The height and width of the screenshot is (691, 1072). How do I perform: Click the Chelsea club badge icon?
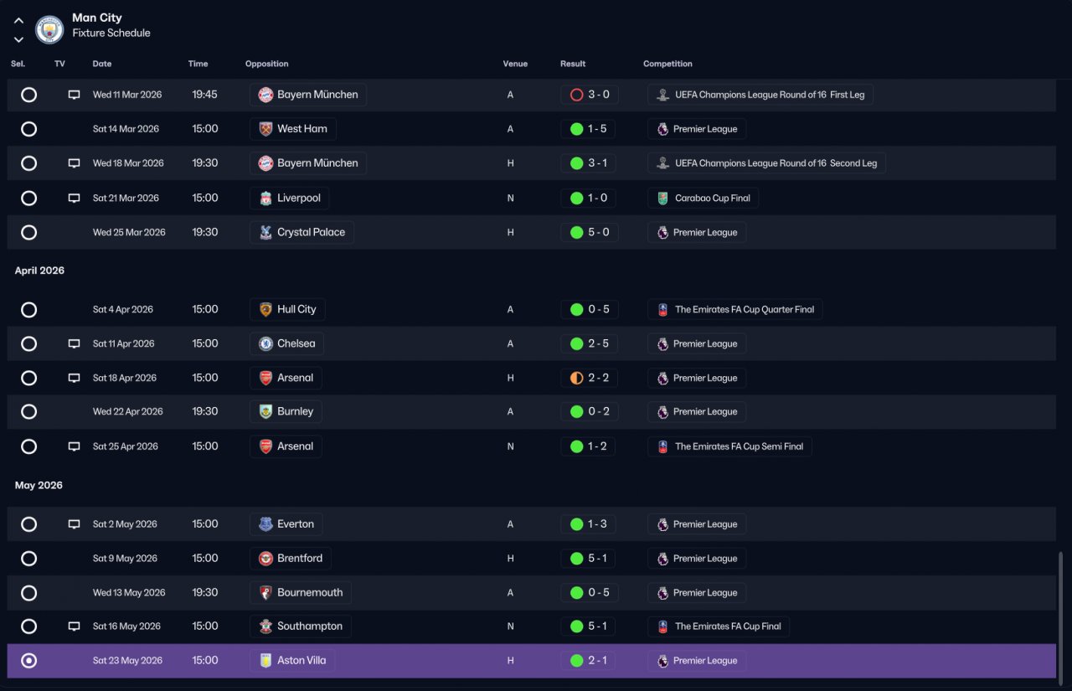265,343
